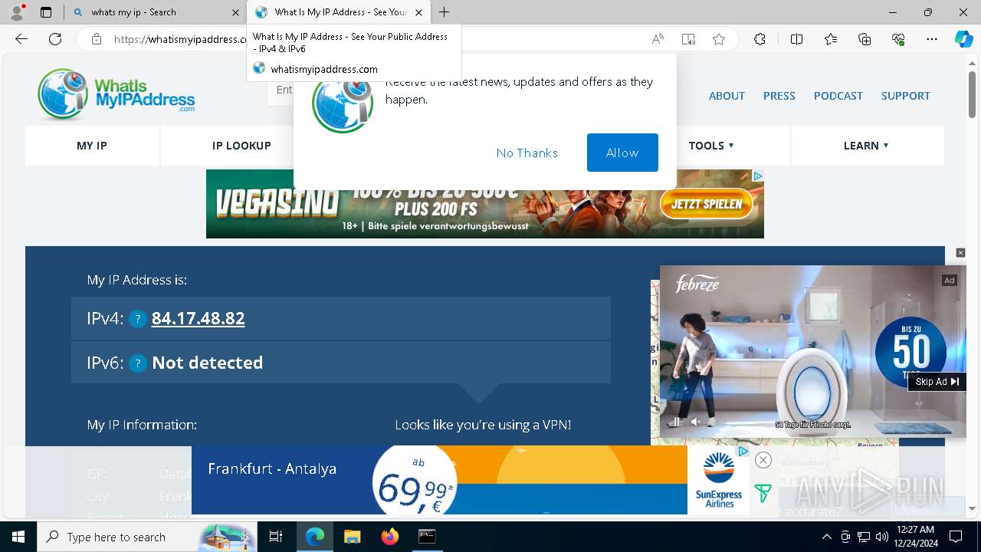Viewport: 981px width, 552px height.
Task: Click the Freestar icon beside banner
Action: [763, 494]
